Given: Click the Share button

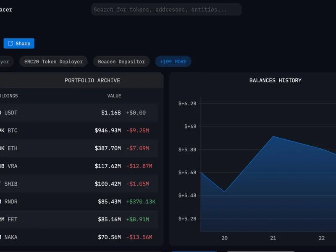Looking at the screenshot, I should pos(18,43).
